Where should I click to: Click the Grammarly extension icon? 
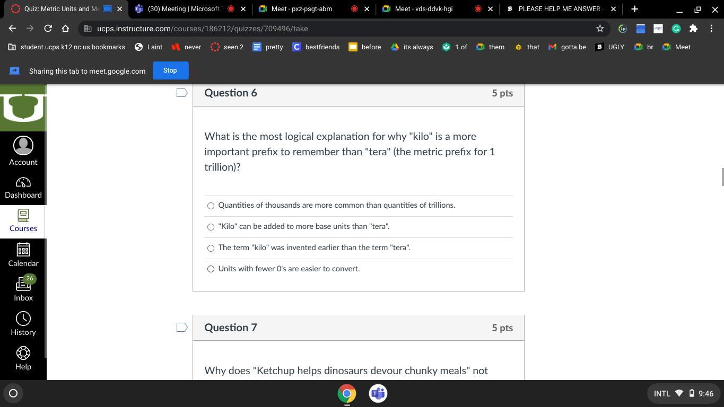(676, 29)
